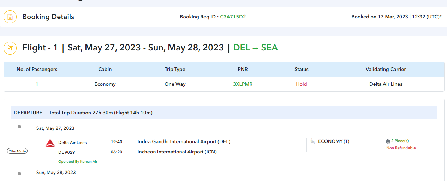Select the timeline dot for Sat, May 27
This screenshot has width=447, height=181.
(x=19, y=127)
